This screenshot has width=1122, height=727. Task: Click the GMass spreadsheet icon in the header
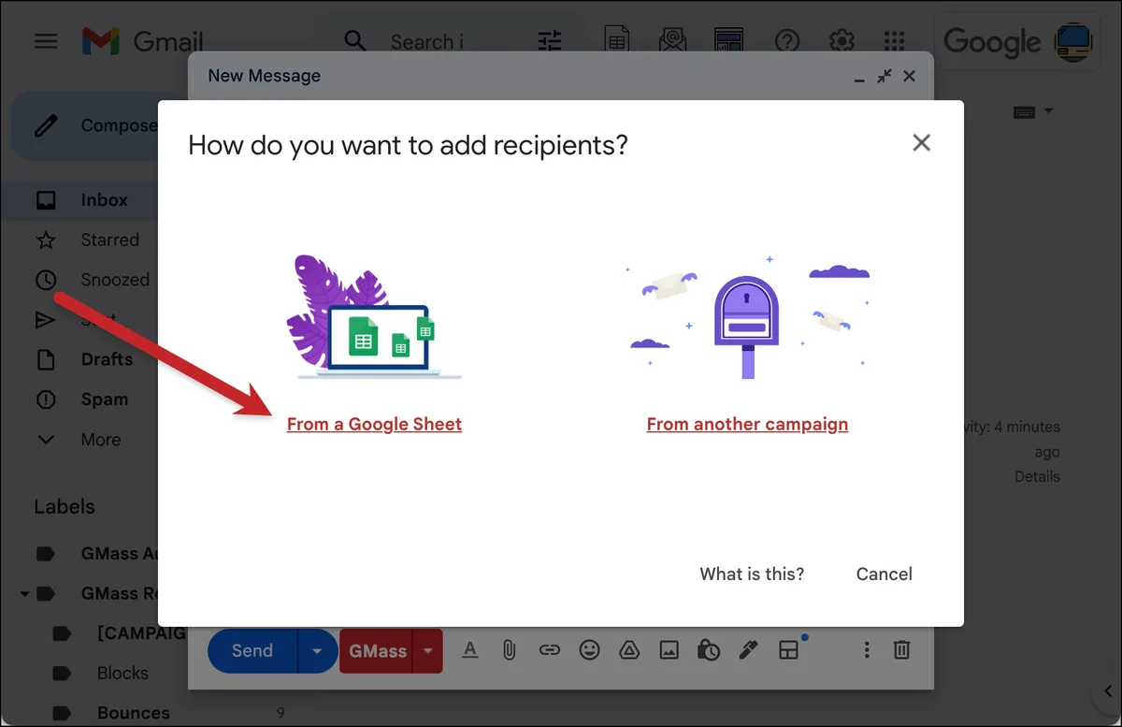(617, 41)
